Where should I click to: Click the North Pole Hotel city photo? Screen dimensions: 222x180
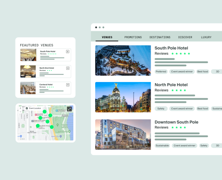pos(123,97)
